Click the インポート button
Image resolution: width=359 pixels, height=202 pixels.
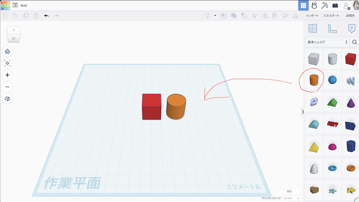pyautogui.click(x=312, y=16)
